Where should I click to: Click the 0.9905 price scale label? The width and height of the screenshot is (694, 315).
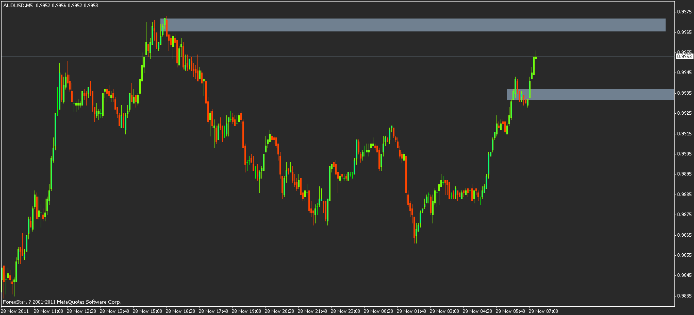tap(684, 154)
